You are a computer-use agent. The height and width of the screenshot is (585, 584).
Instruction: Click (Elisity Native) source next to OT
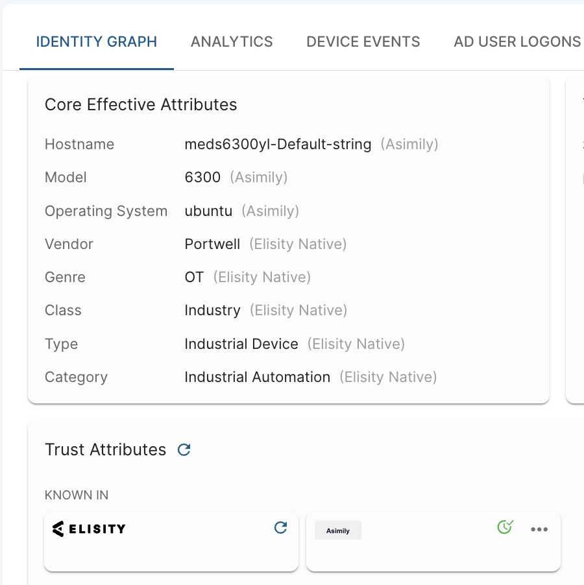[x=262, y=278]
